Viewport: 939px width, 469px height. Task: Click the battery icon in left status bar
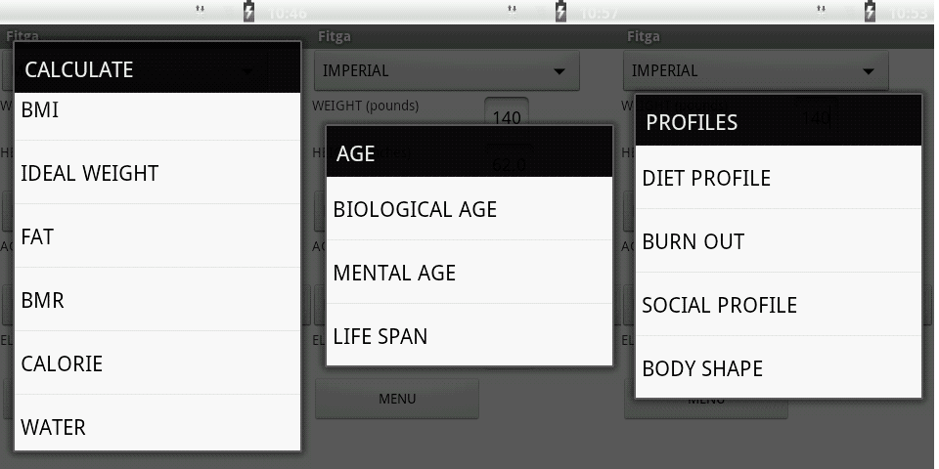click(x=249, y=12)
